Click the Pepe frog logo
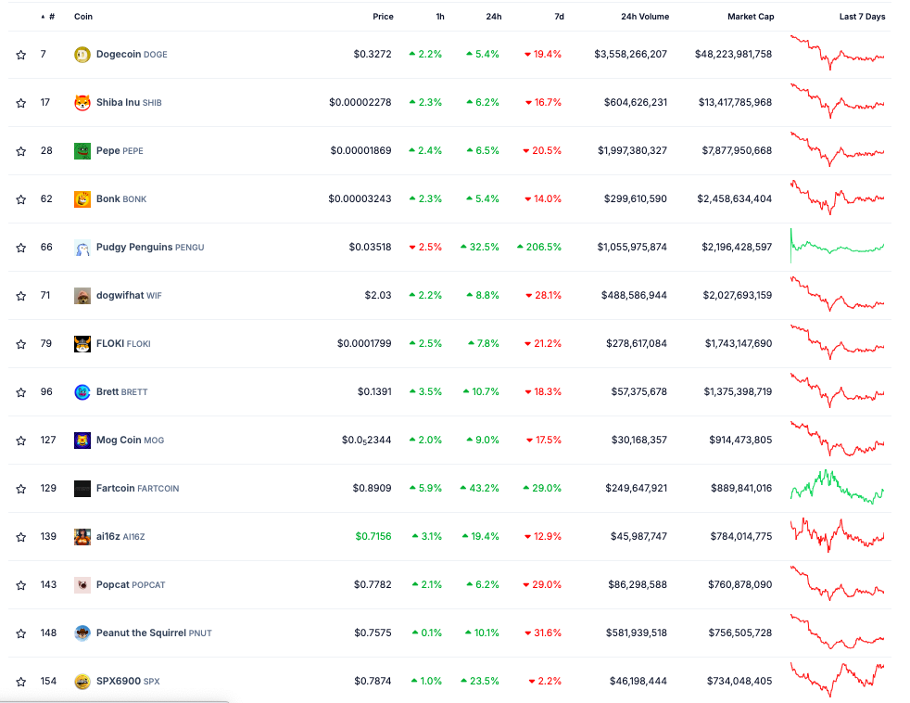This screenshot has height=703, width=910. click(82, 151)
